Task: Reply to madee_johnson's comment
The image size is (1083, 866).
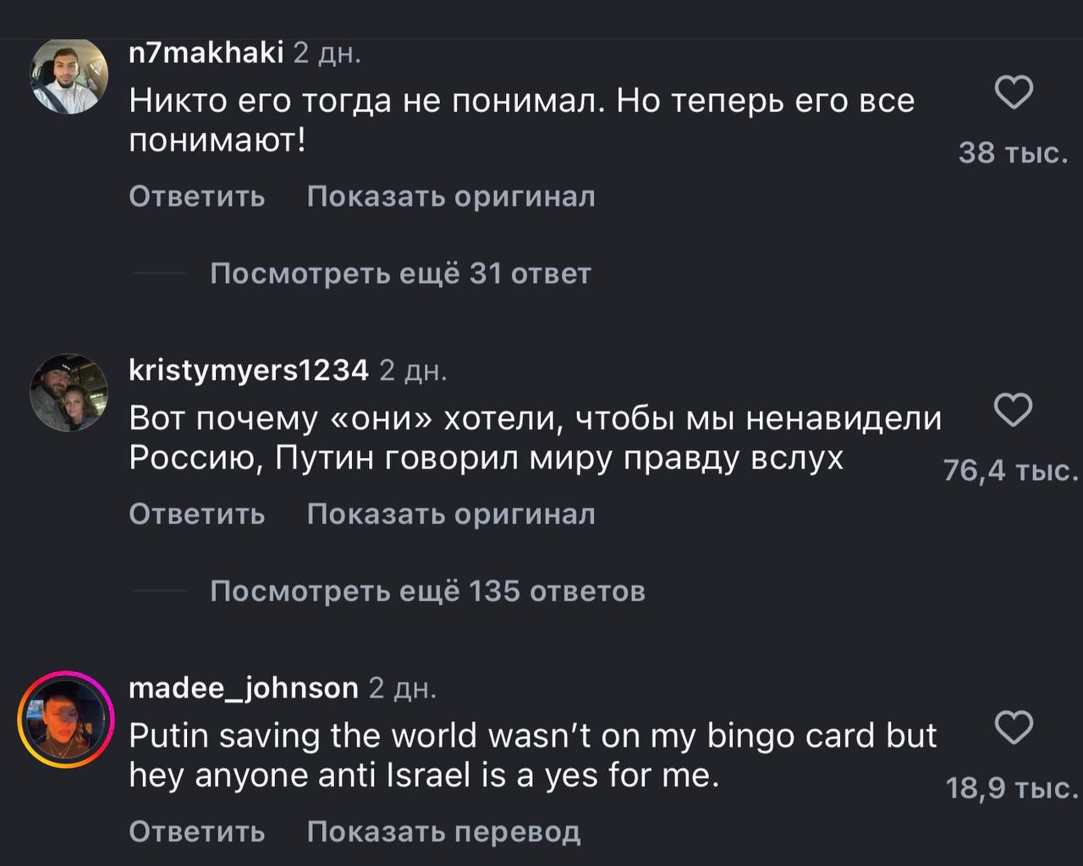Action: 196,831
